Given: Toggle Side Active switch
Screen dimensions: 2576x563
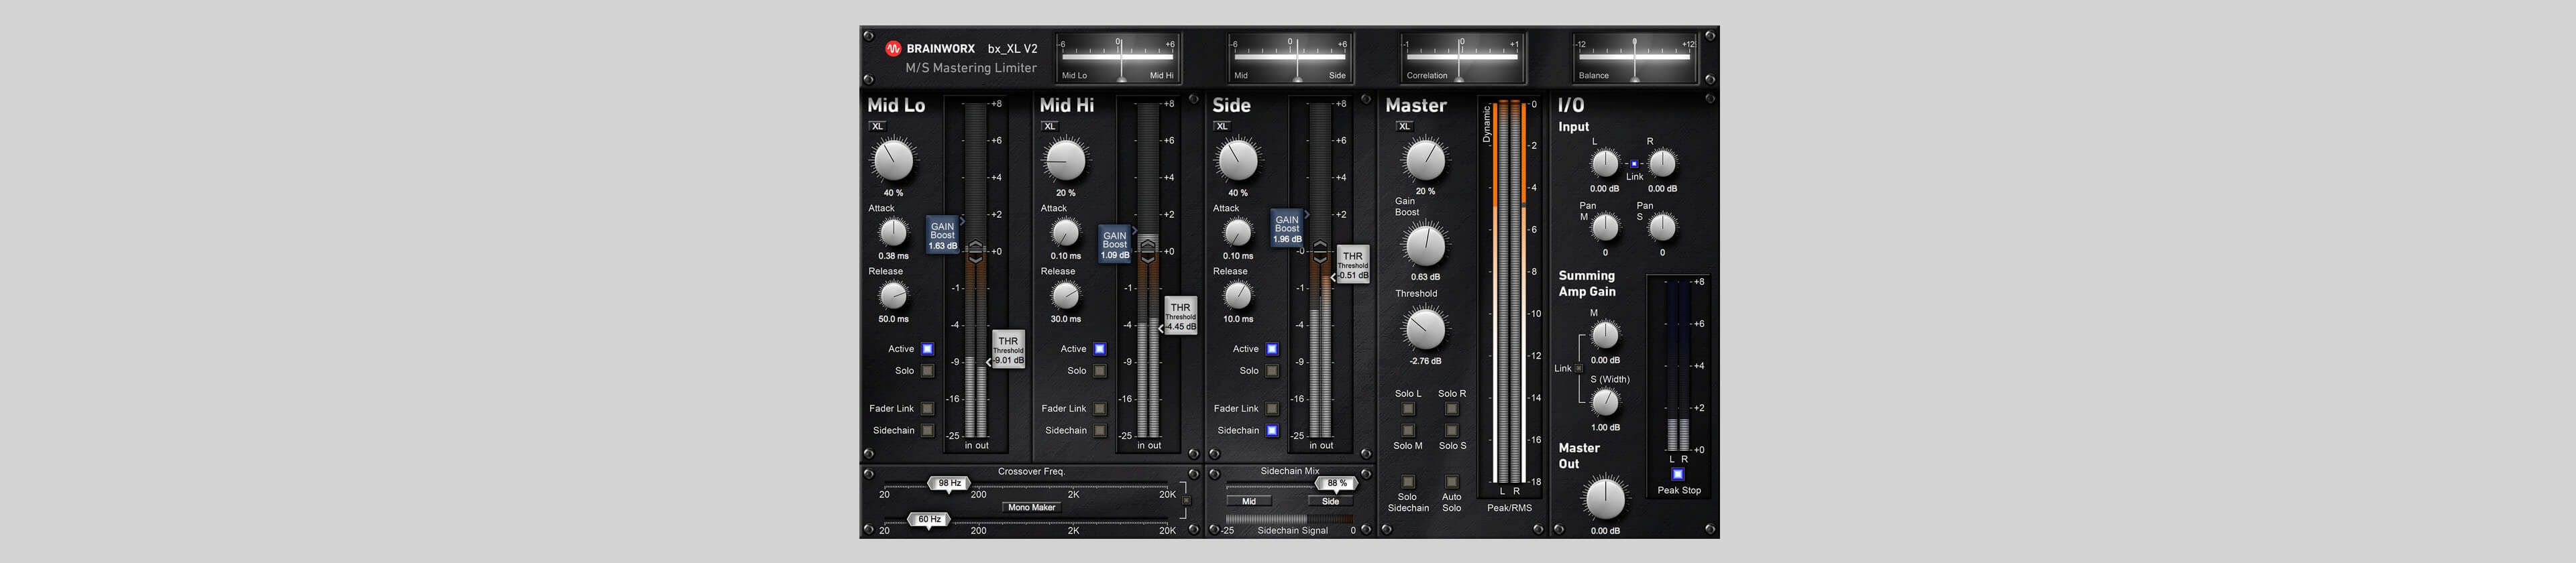Looking at the screenshot, I should [1272, 349].
